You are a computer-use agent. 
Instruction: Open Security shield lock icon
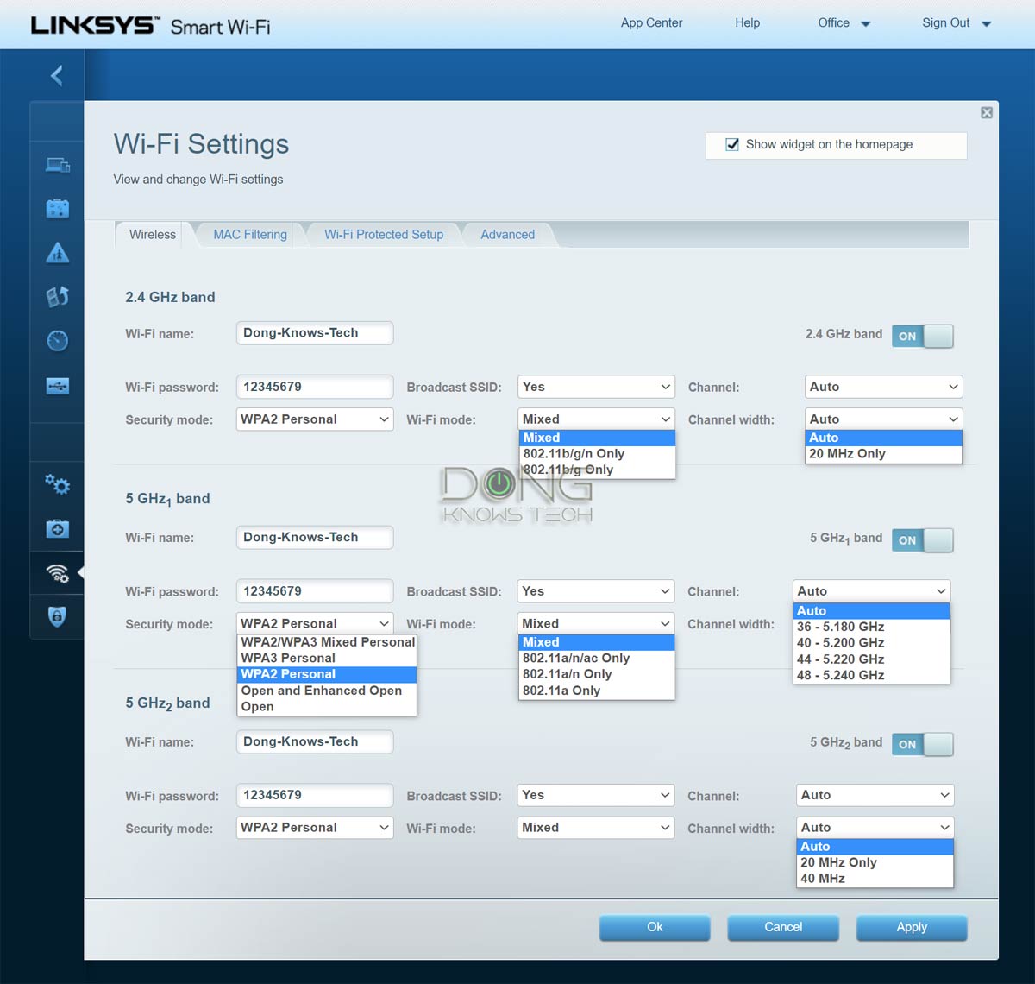[58, 616]
